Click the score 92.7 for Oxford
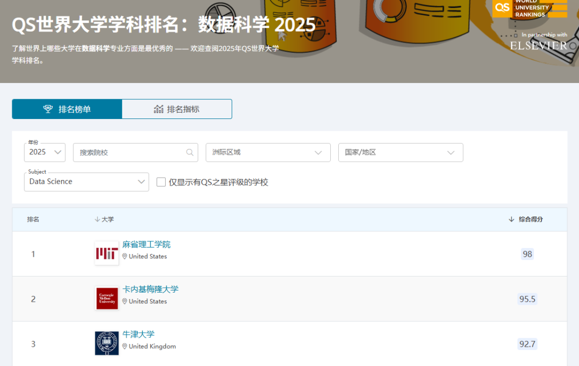 click(528, 344)
